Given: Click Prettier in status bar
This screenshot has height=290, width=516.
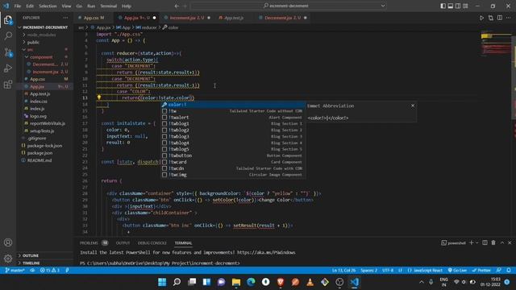Looking at the screenshot, I should pyautogui.click(x=481, y=271).
